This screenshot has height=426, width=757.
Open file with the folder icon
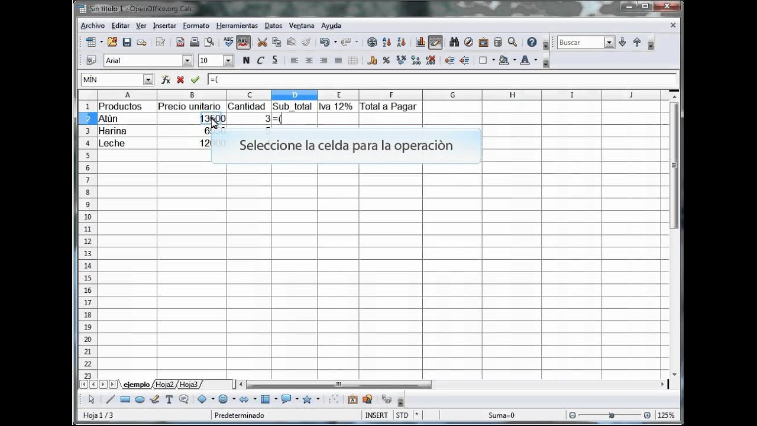112,42
